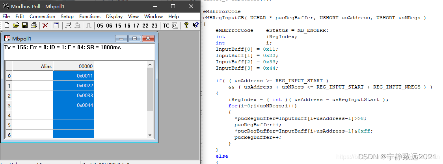Viewport: 443px width, 164px height.
Task: Select function 17 toolbar button
Action: tap(136, 26)
